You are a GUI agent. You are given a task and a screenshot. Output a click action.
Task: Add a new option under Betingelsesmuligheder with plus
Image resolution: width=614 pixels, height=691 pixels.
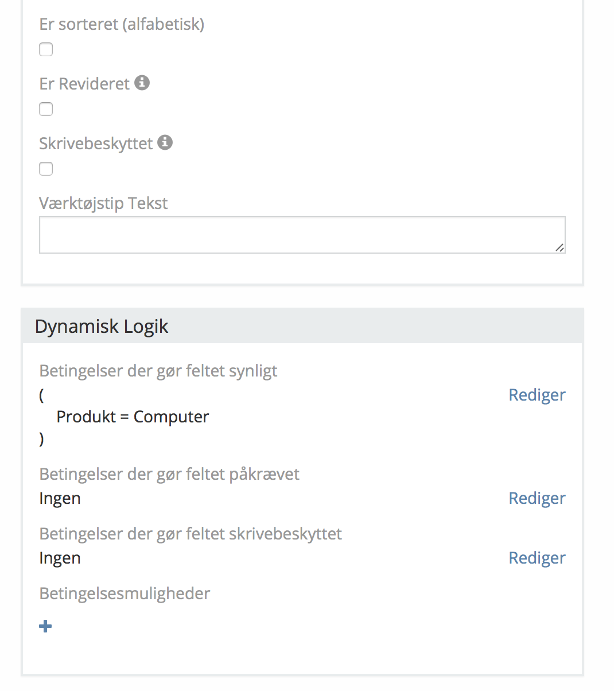pyautogui.click(x=45, y=626)
